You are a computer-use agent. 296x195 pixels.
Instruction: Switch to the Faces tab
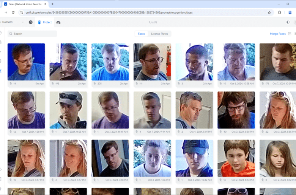tap(142, 34)
